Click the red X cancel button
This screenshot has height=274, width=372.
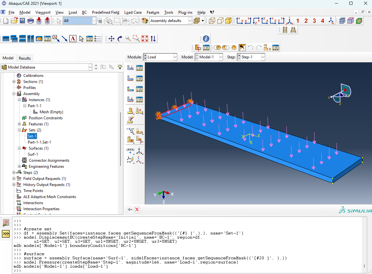click(x=137, y=210)
